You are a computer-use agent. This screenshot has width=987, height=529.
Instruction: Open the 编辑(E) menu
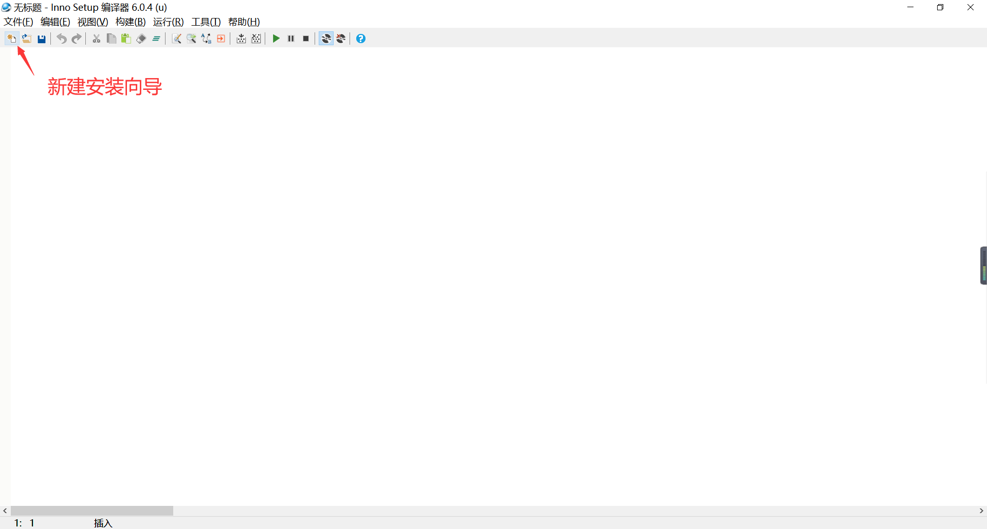coord(56,22)
